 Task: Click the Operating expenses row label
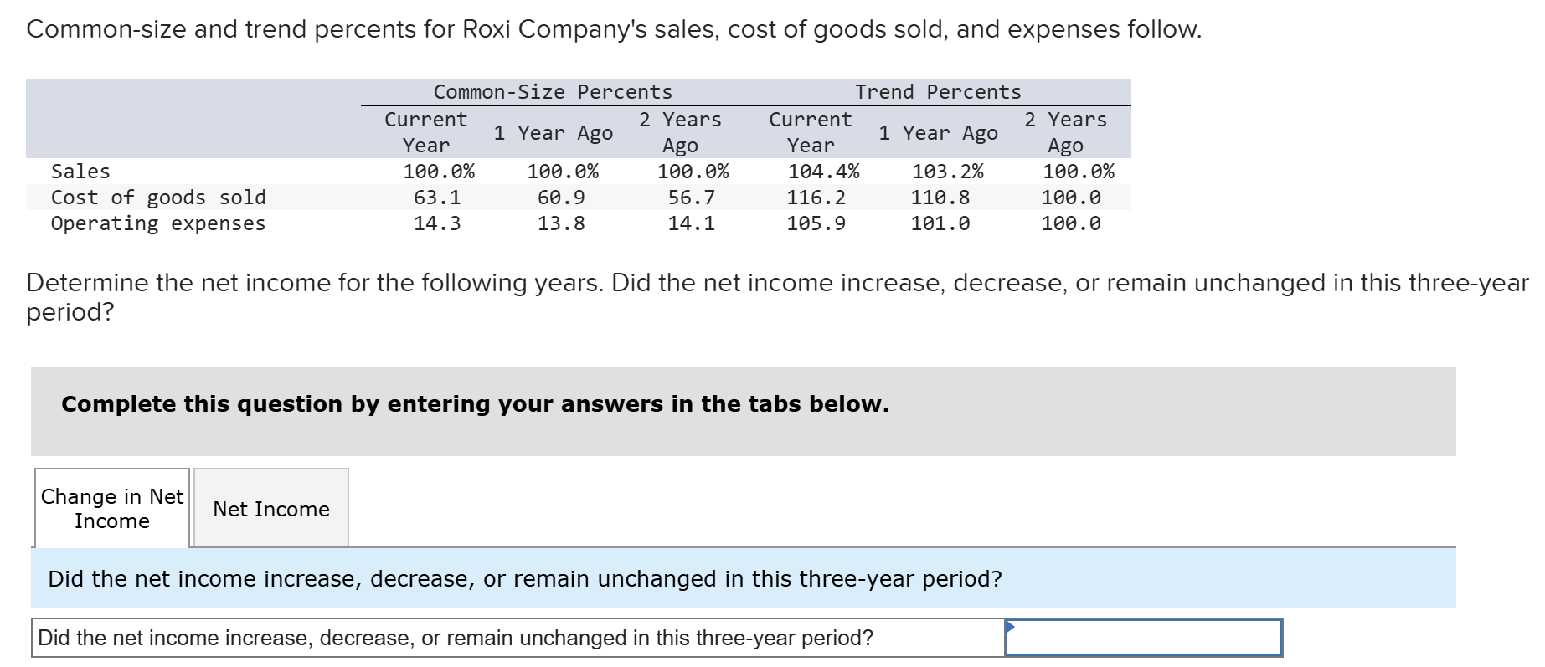[x=157, y=223]
